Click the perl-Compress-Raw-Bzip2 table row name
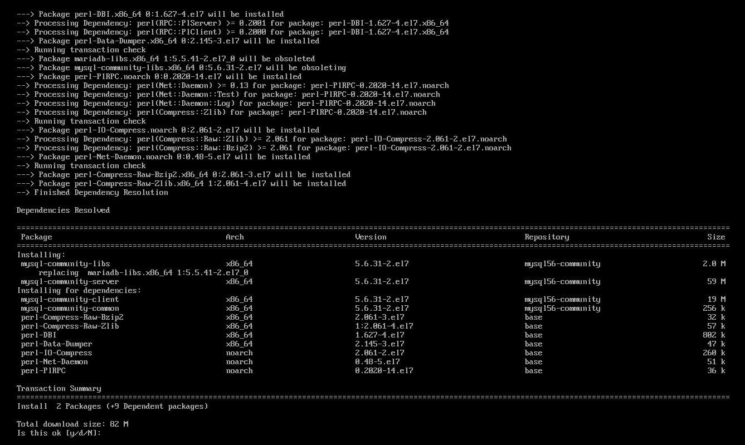Image resolution: width=745 pixels, height=445 pixels. pyautogui.click(x=72, y=317)
